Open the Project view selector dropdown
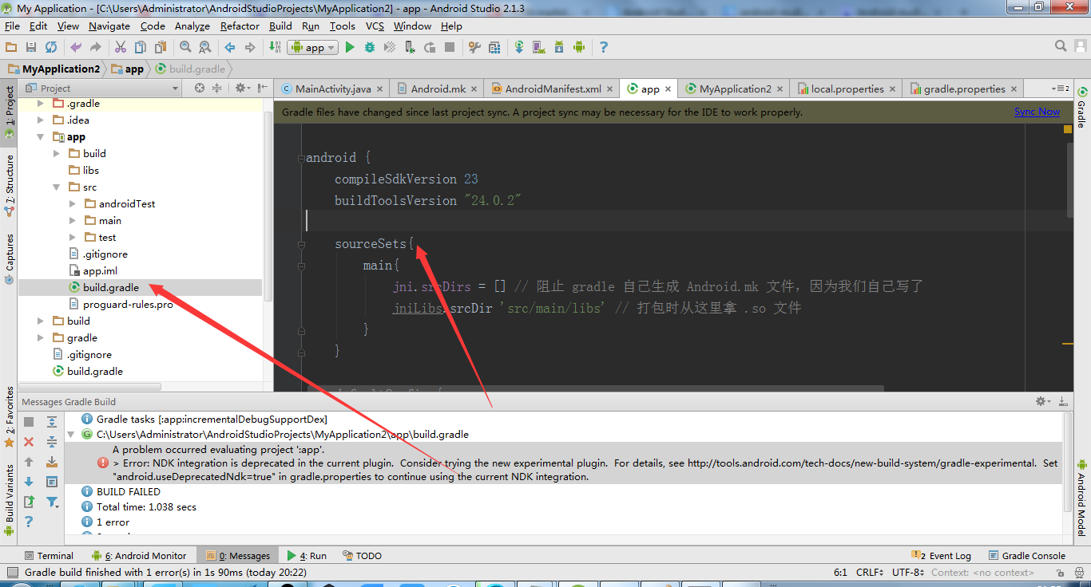 pyautogui.click(x=104, y=89)
